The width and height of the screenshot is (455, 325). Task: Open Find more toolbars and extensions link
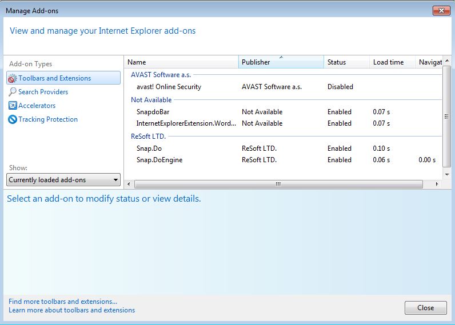pyautogui.click(x=63, y=302)
